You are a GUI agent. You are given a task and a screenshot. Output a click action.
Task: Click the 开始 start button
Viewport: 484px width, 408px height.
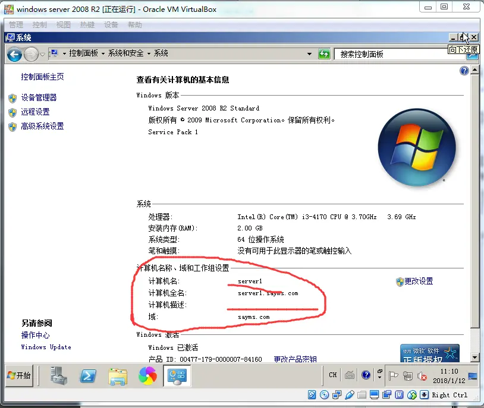(x=20, y=375)
